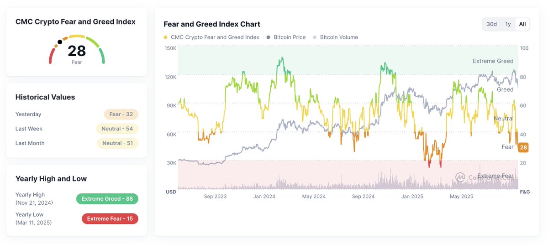The height and width of the screenshot is (244, 548).
Task: Click Last Month Neutral - 51 badge
Action: (x=117, y=143)
